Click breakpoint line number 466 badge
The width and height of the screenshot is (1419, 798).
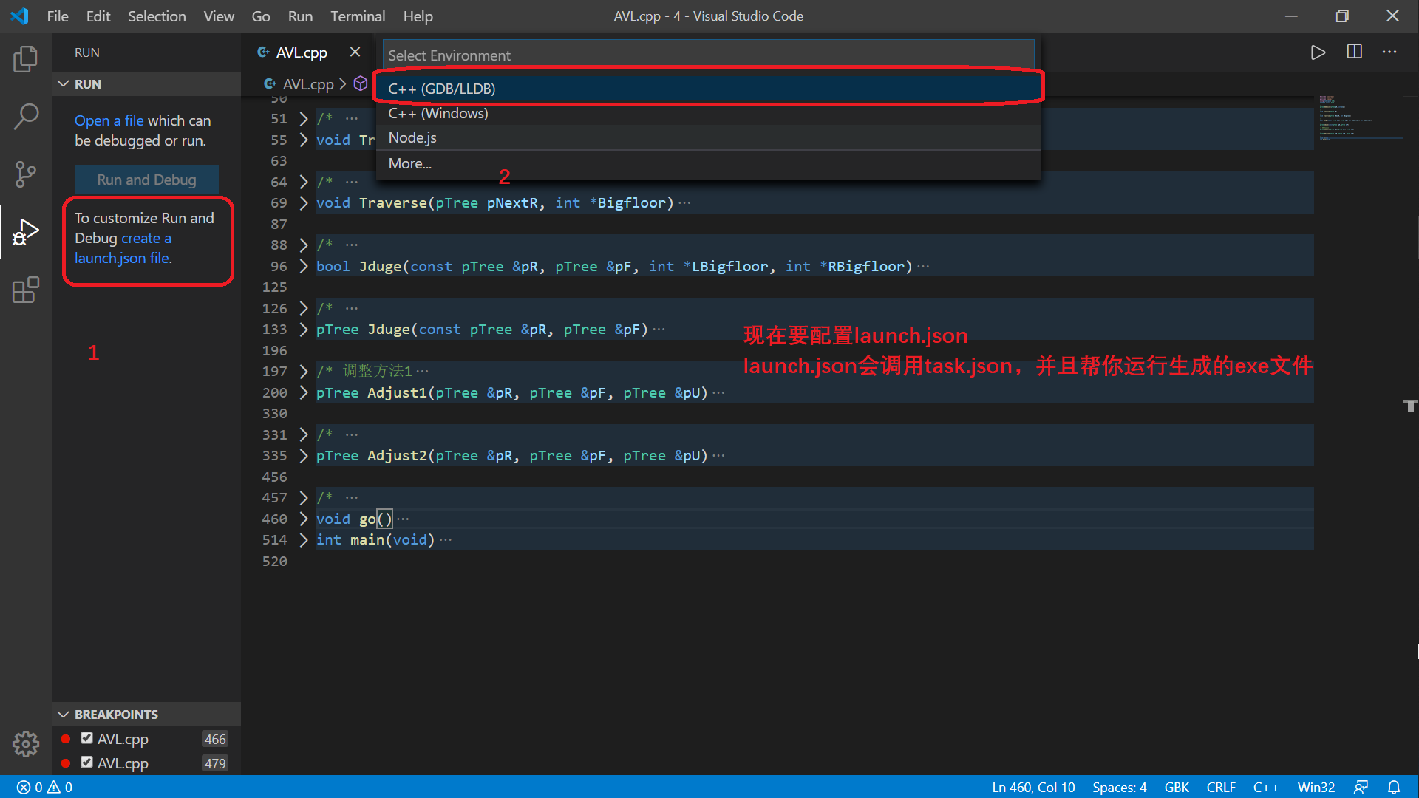[x=215, y=739]
